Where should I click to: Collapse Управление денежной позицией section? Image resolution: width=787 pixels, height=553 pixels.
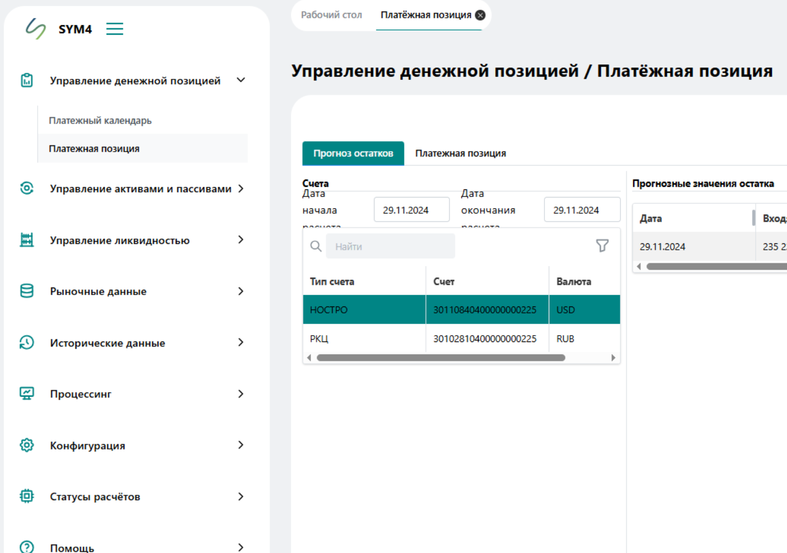point(241,80)
